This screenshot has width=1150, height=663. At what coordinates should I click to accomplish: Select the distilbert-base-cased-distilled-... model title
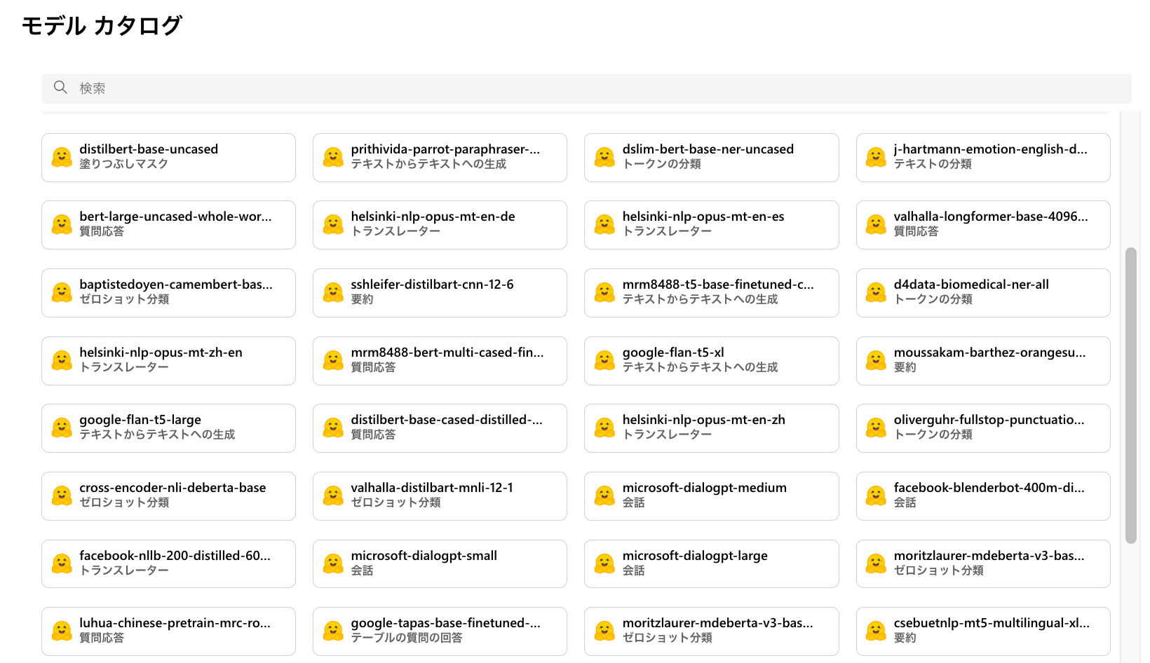click(x=447, y=420)
